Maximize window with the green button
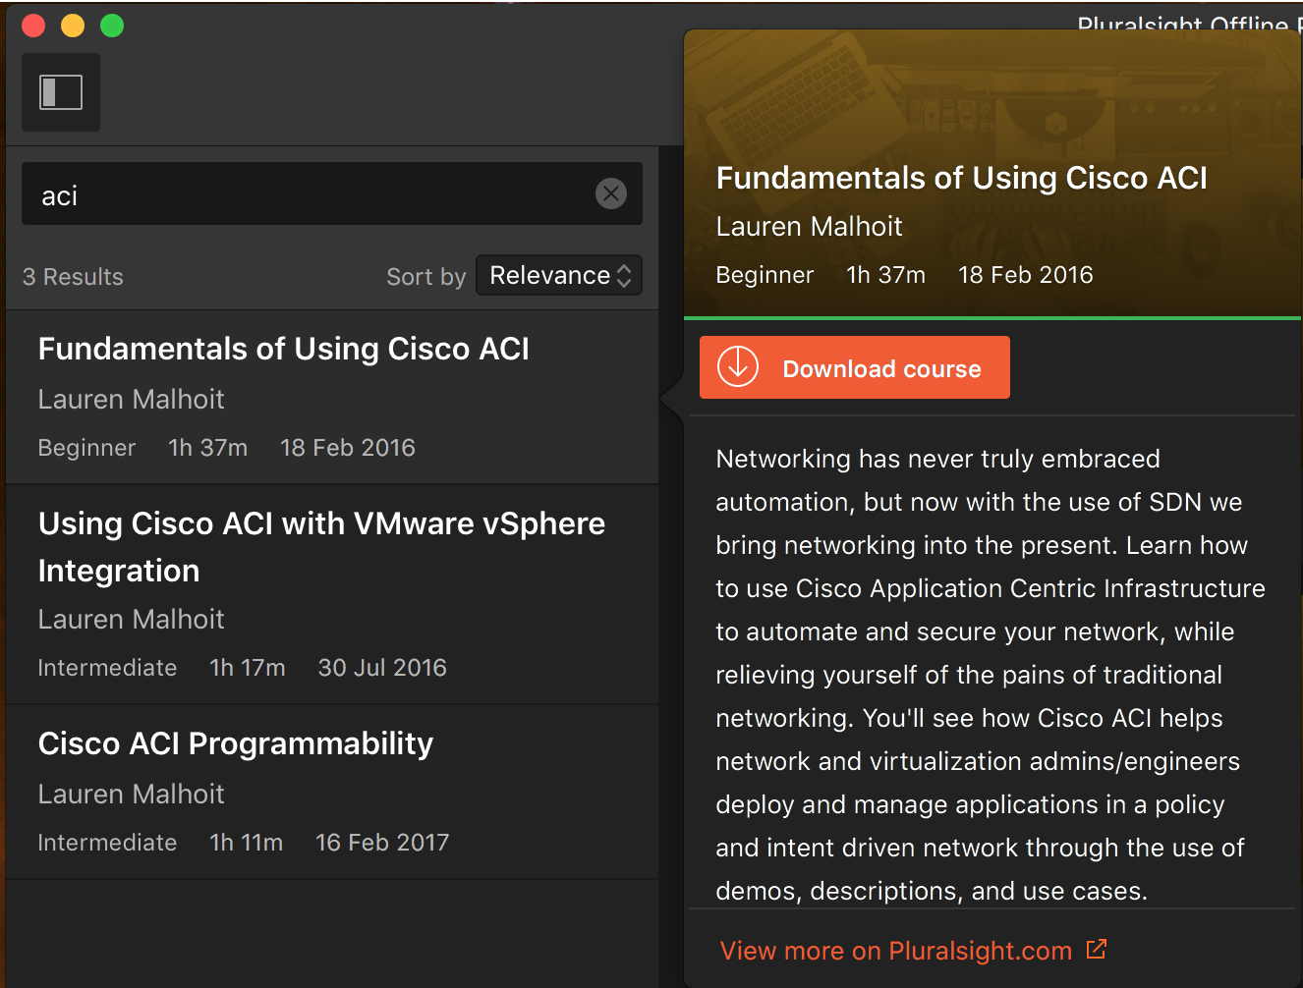 pos(112,26)
